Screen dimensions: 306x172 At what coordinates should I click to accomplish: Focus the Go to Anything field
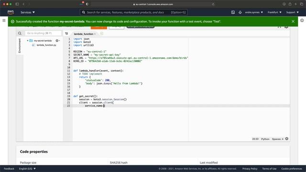tap(43, 33)
